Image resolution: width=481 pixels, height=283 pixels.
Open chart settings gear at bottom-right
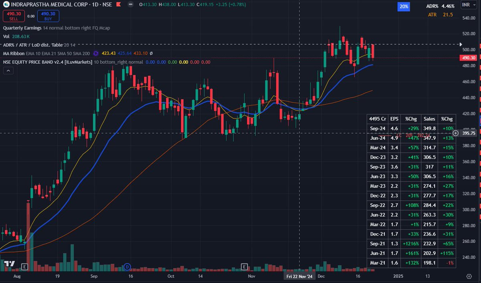pyautogui.click(x=469, y=276)
